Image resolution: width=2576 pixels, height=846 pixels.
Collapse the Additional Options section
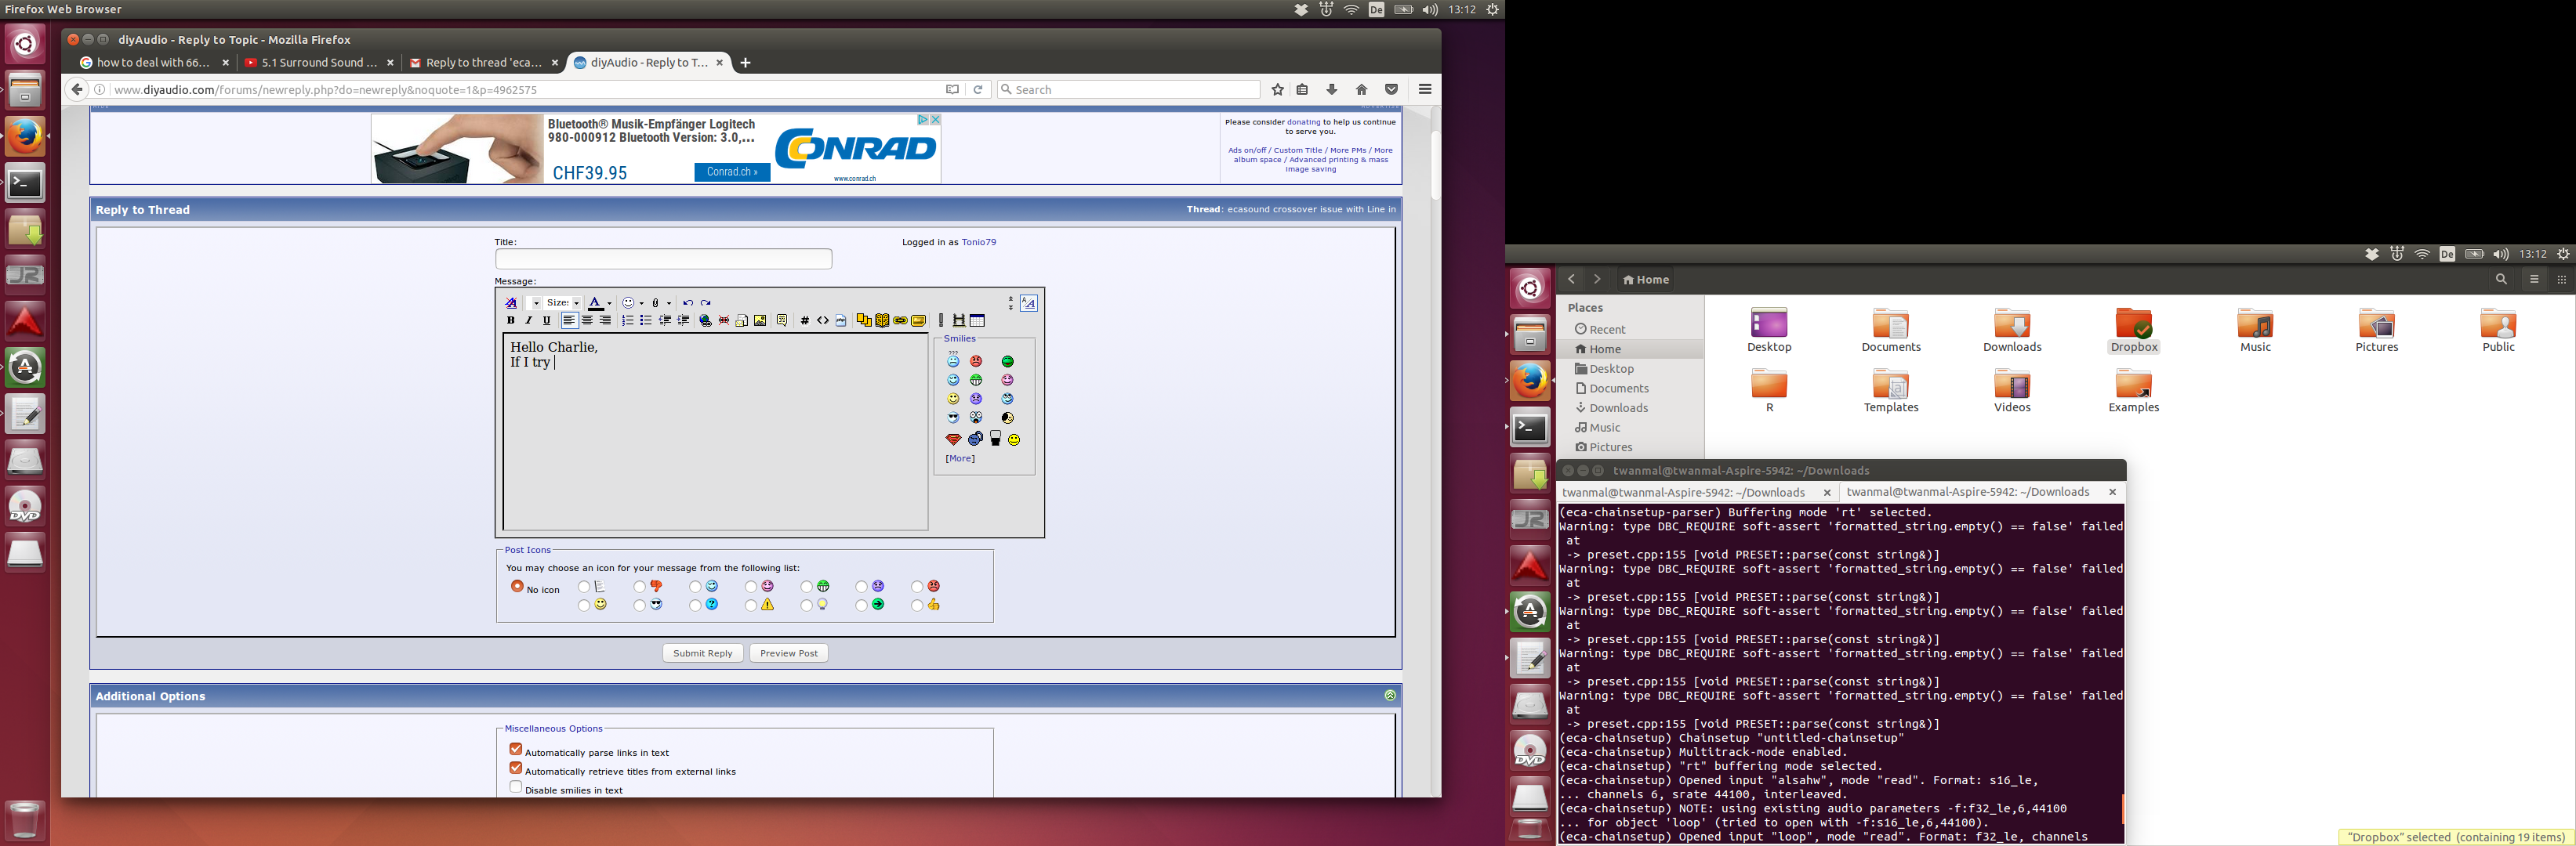click(x=1390, y=695)
